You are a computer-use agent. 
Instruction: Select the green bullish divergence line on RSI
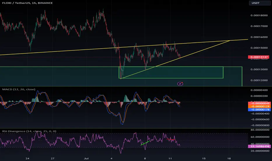point(145,143)
